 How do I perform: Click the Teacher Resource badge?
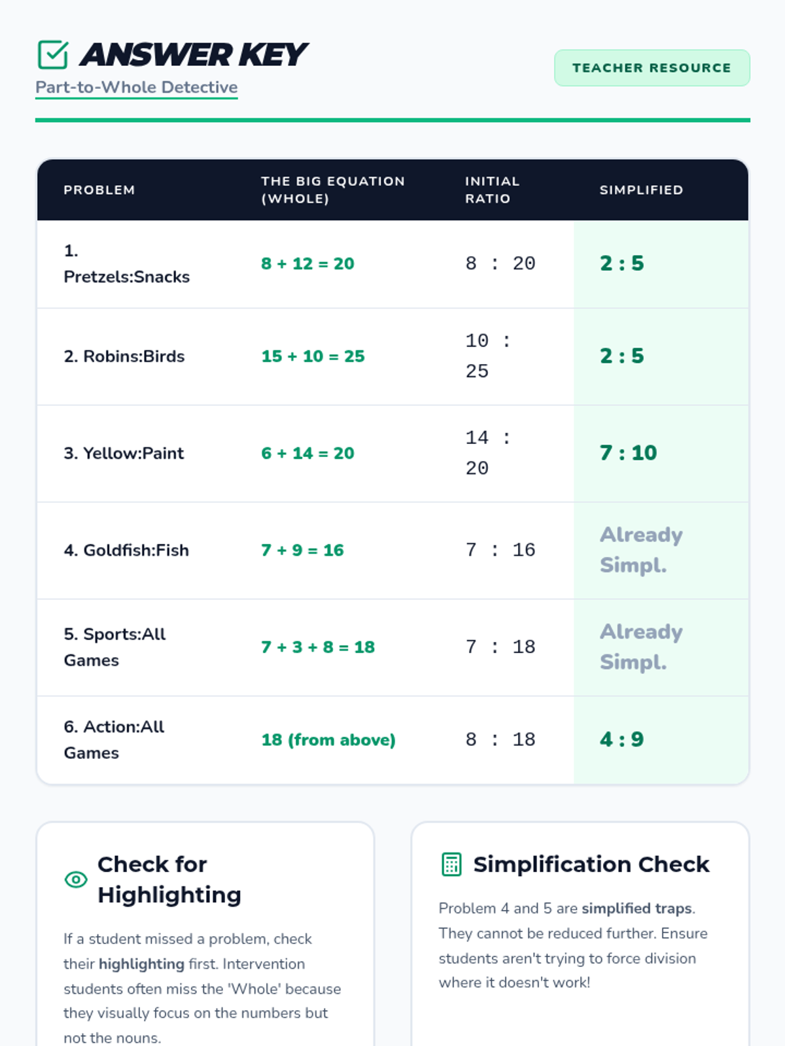click(652, 68)
